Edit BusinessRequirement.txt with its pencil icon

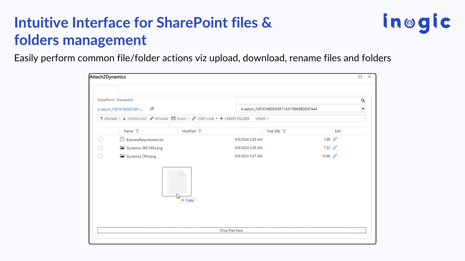point(335,139)
